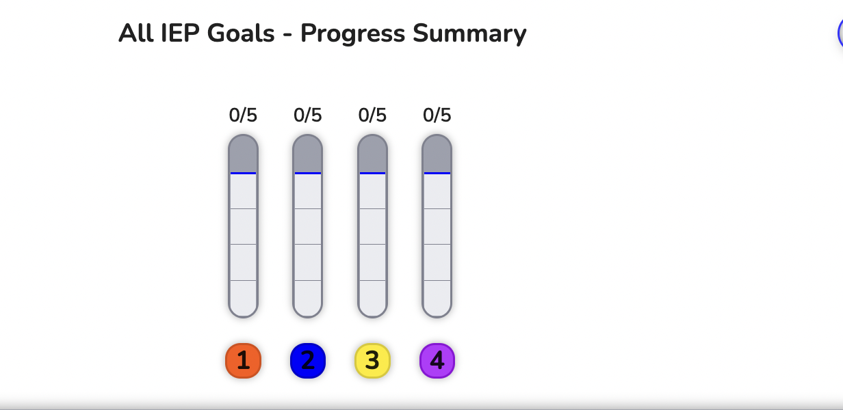Open the progress tube above badge 3
The height and width of the screenshot is (410, 843).
(x=372, y=226)
